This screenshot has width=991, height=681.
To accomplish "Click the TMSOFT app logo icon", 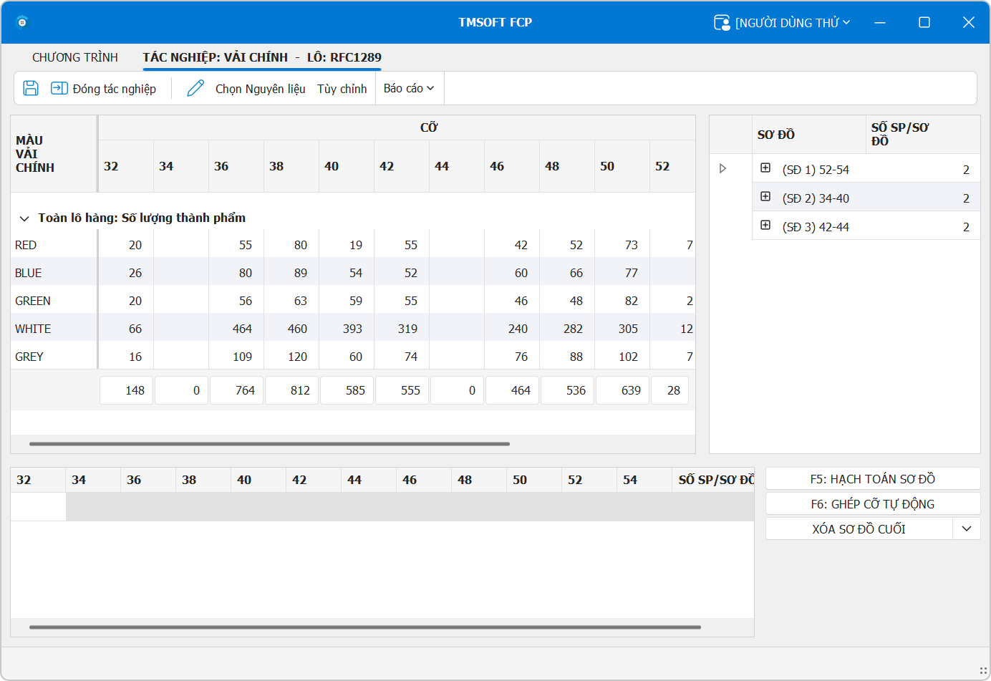I will coord(22,22).
